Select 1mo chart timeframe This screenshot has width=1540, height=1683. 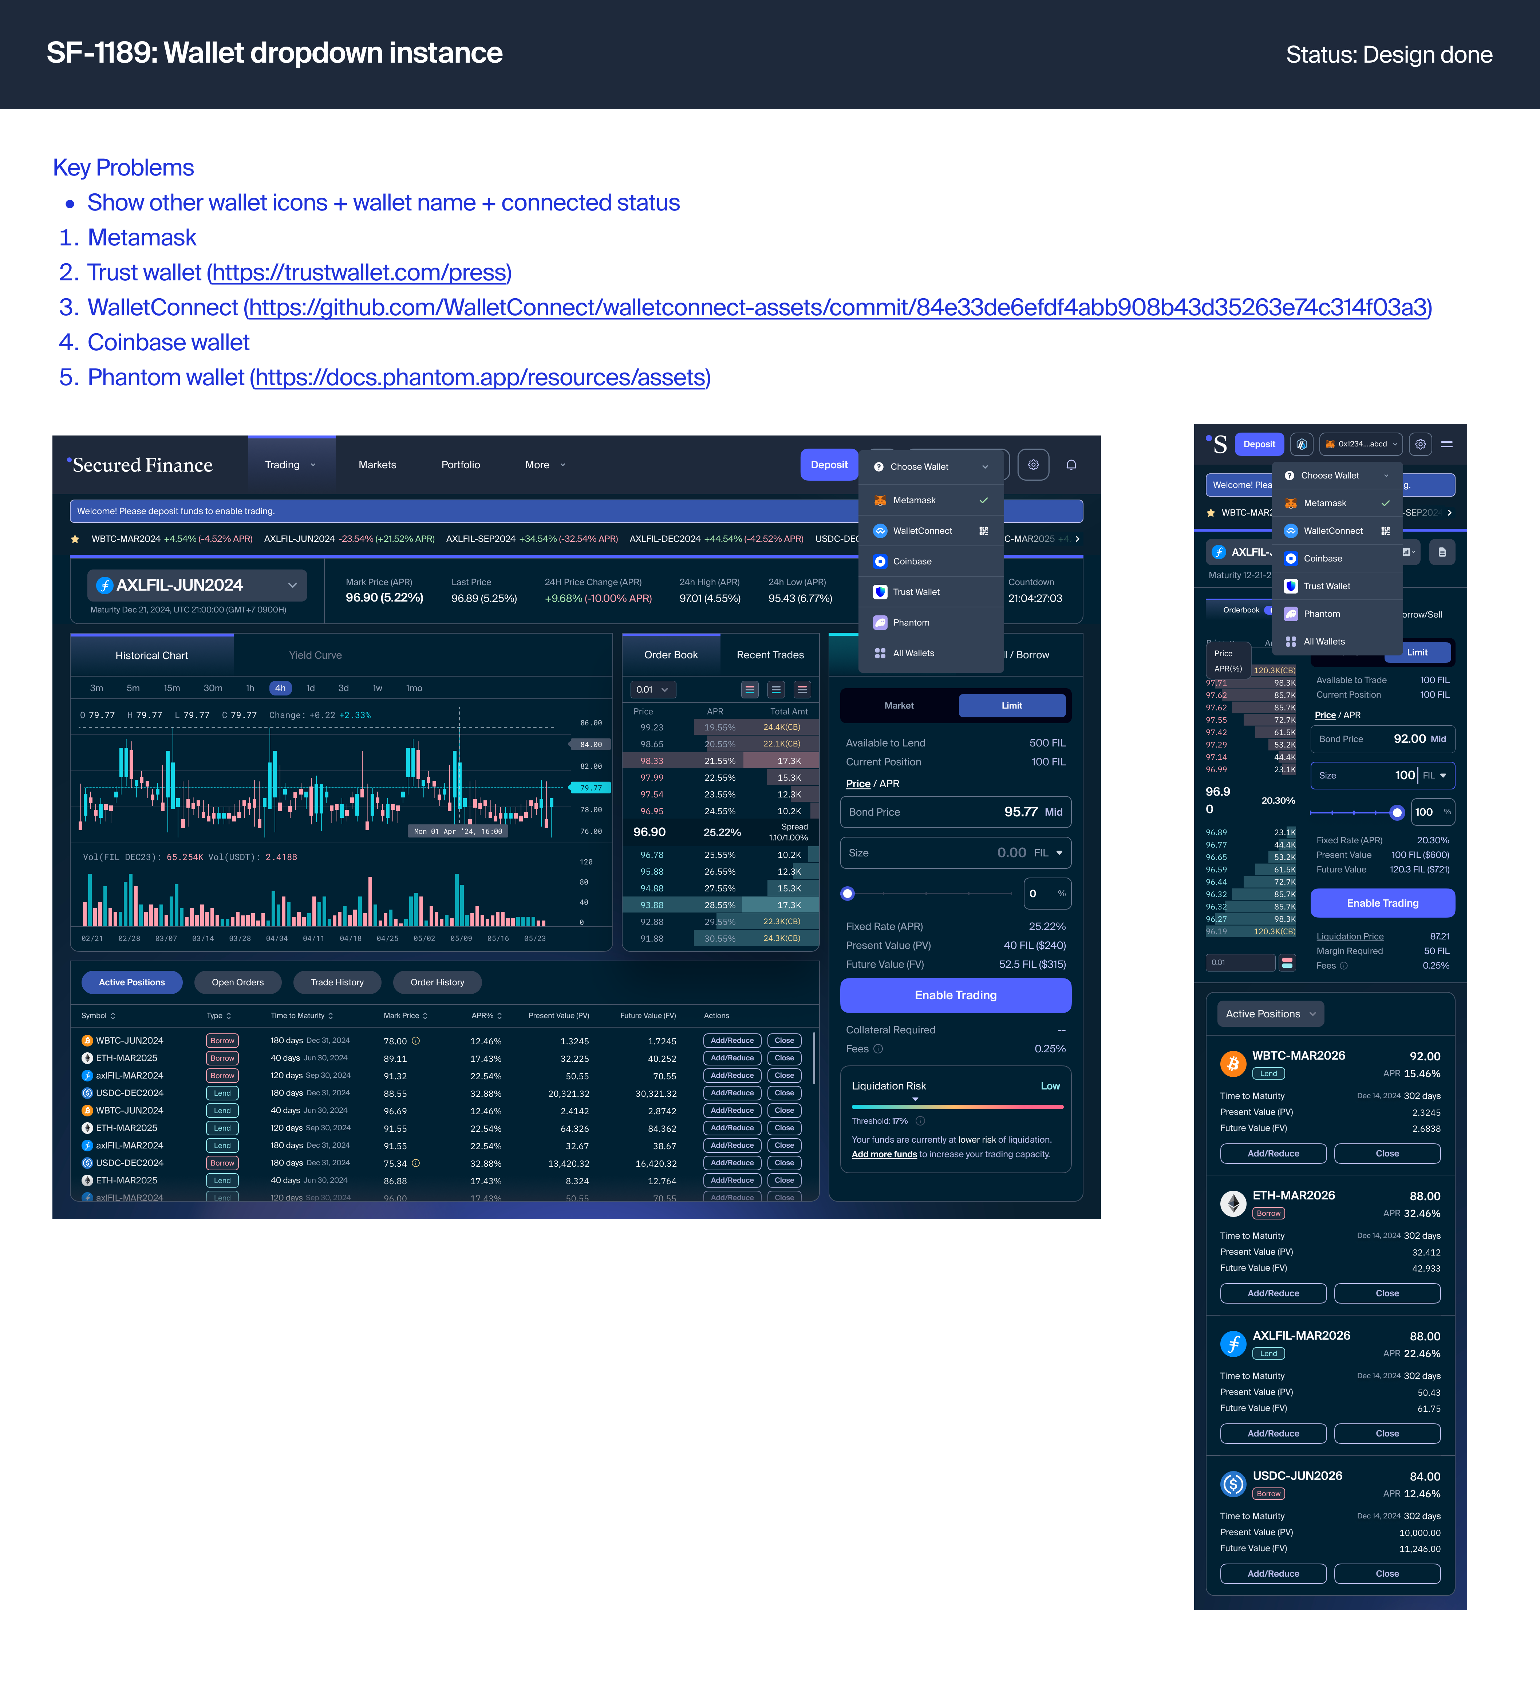pos(414,689)
